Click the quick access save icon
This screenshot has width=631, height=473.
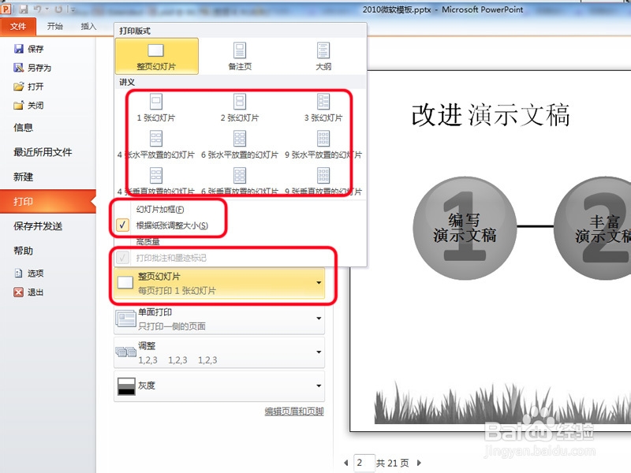[24, 9]
